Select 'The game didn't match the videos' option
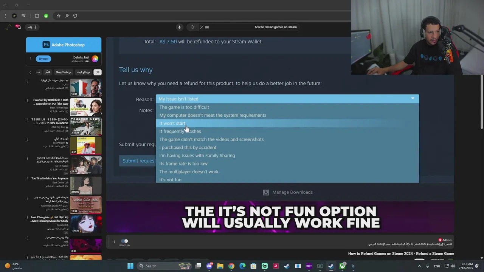 click(287, 139)
